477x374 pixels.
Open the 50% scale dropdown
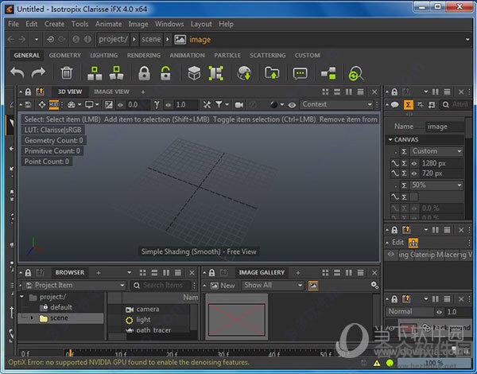[436, 185]
